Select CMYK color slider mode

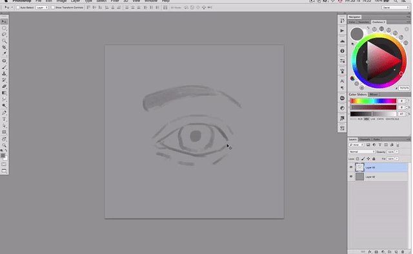coord(380,119)
